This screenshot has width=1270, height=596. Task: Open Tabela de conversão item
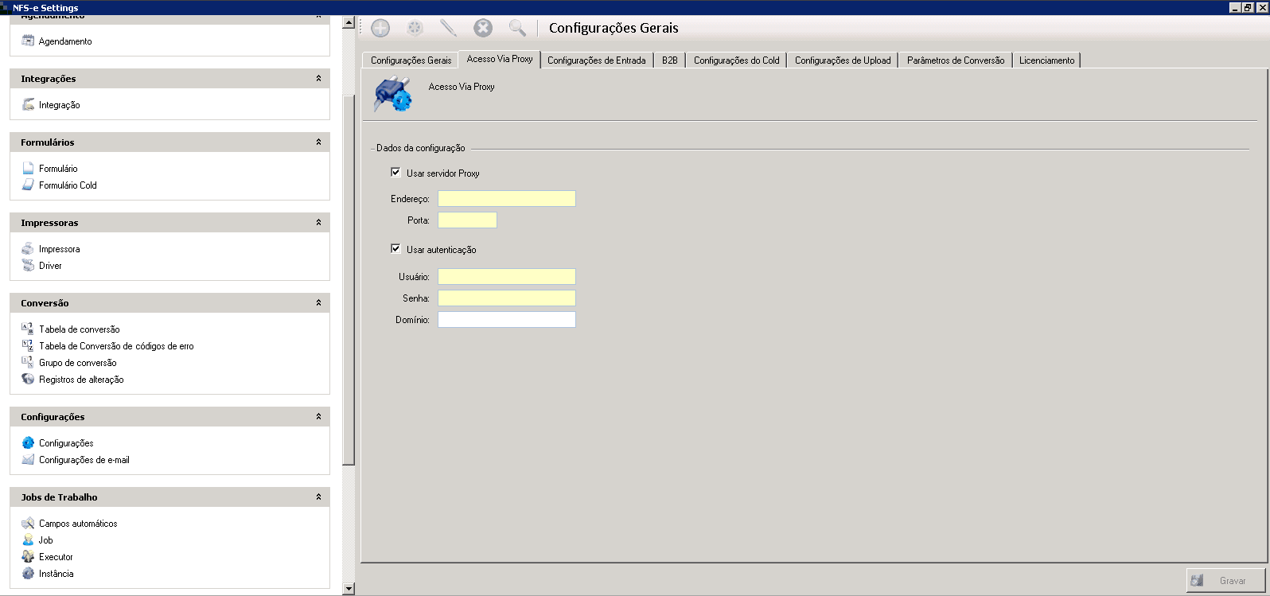[79, 329]
